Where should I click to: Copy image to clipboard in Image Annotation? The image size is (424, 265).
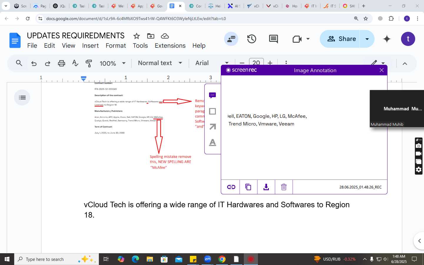248,187
